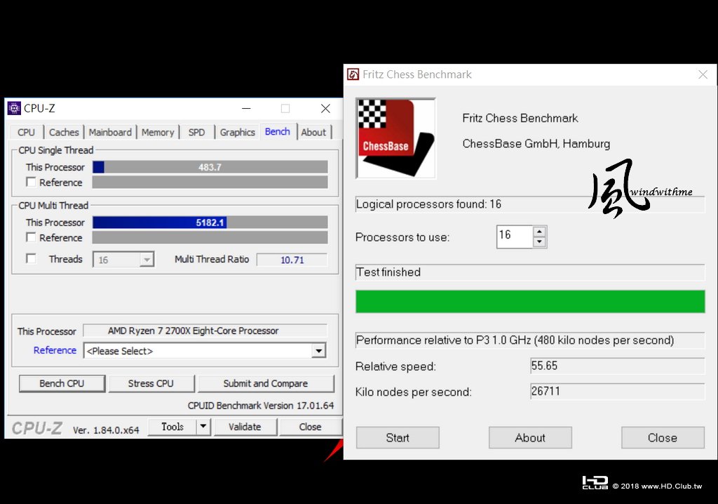Viewport: 718px width, 504px height.
Task: Select the Bench tab
Action: (x=278, y=132)
